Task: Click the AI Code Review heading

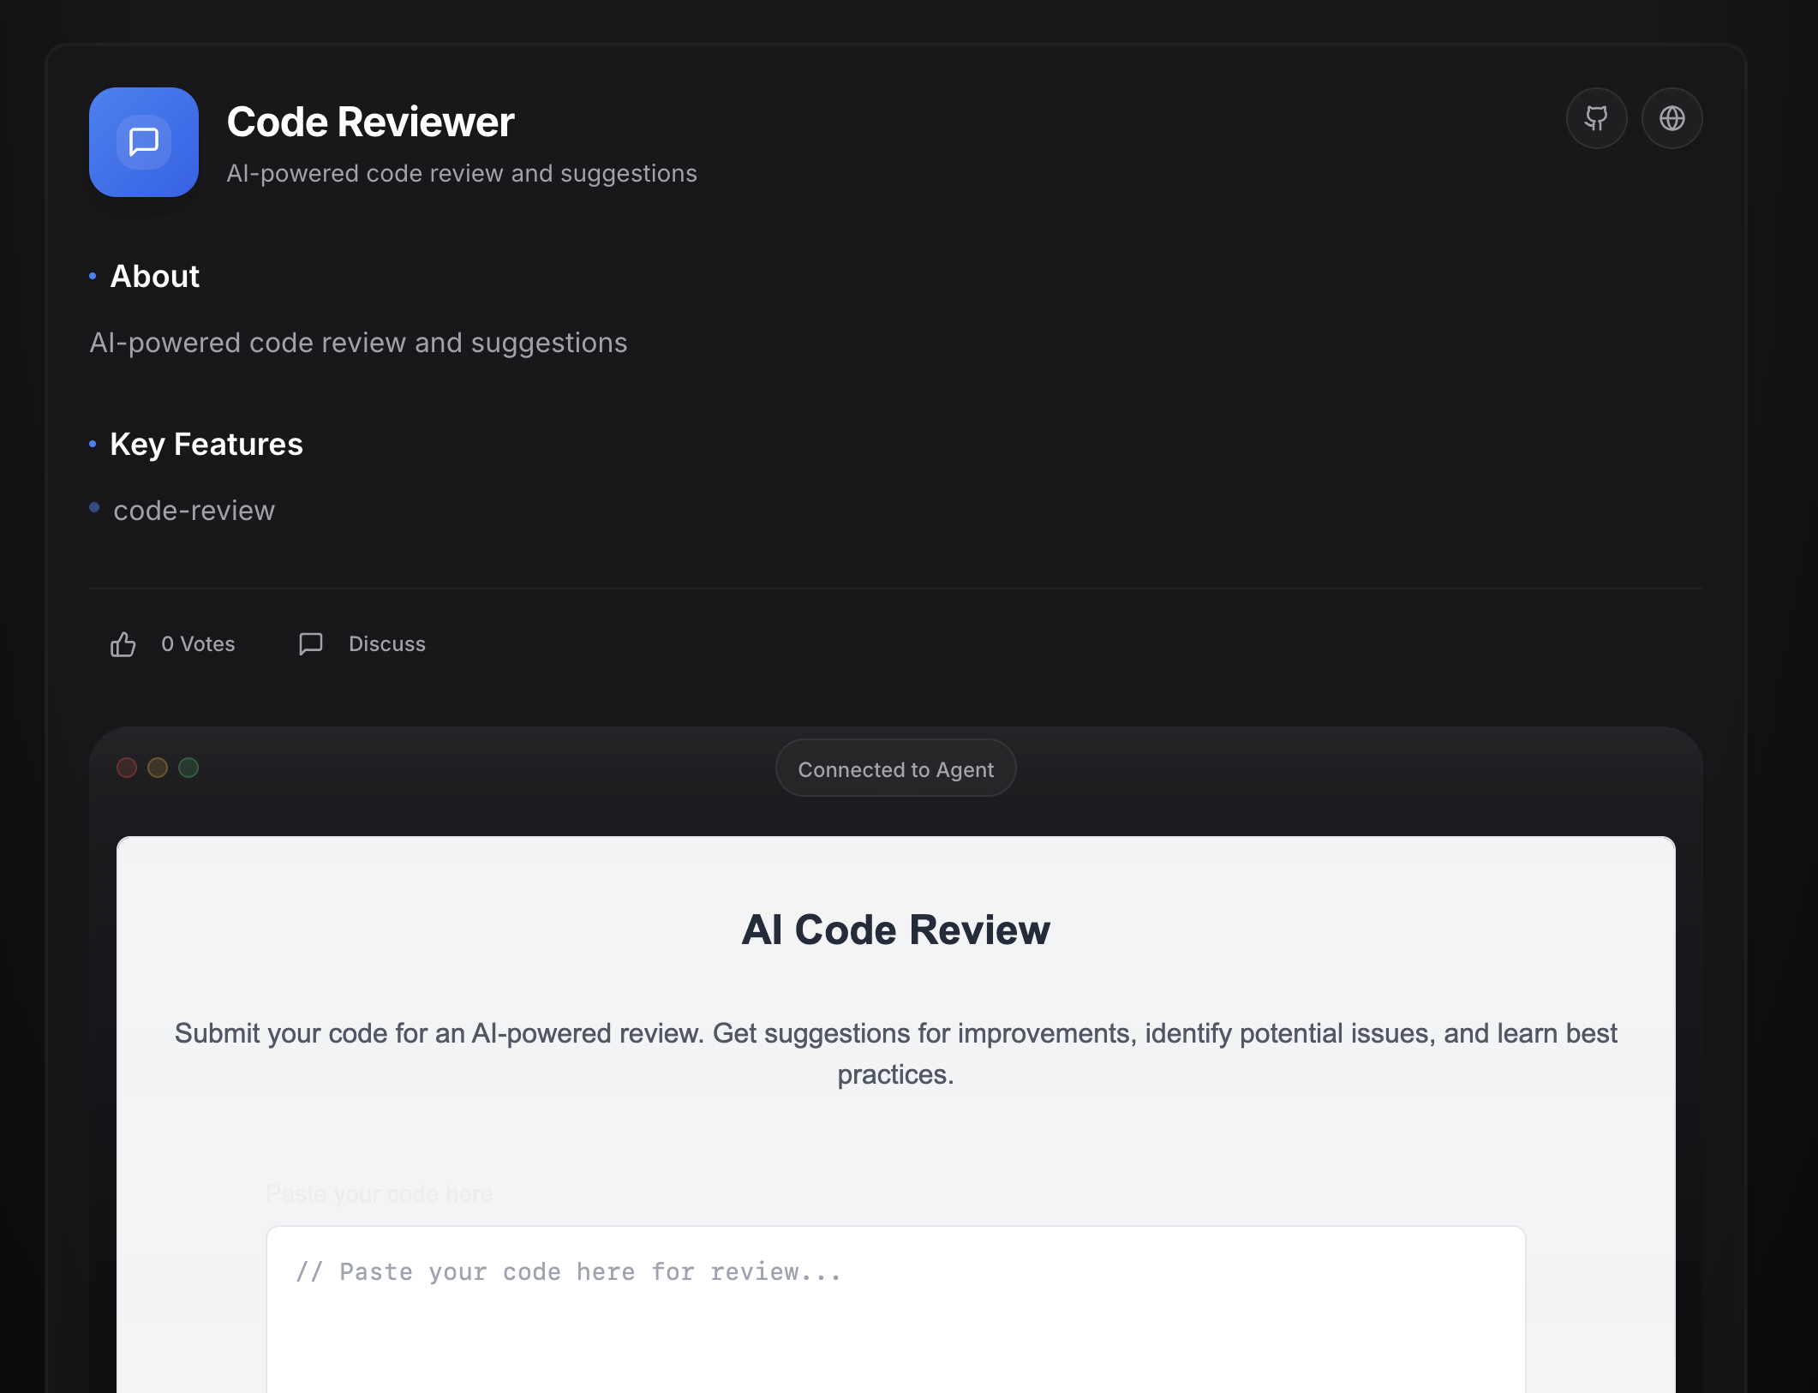Action: 895,930
